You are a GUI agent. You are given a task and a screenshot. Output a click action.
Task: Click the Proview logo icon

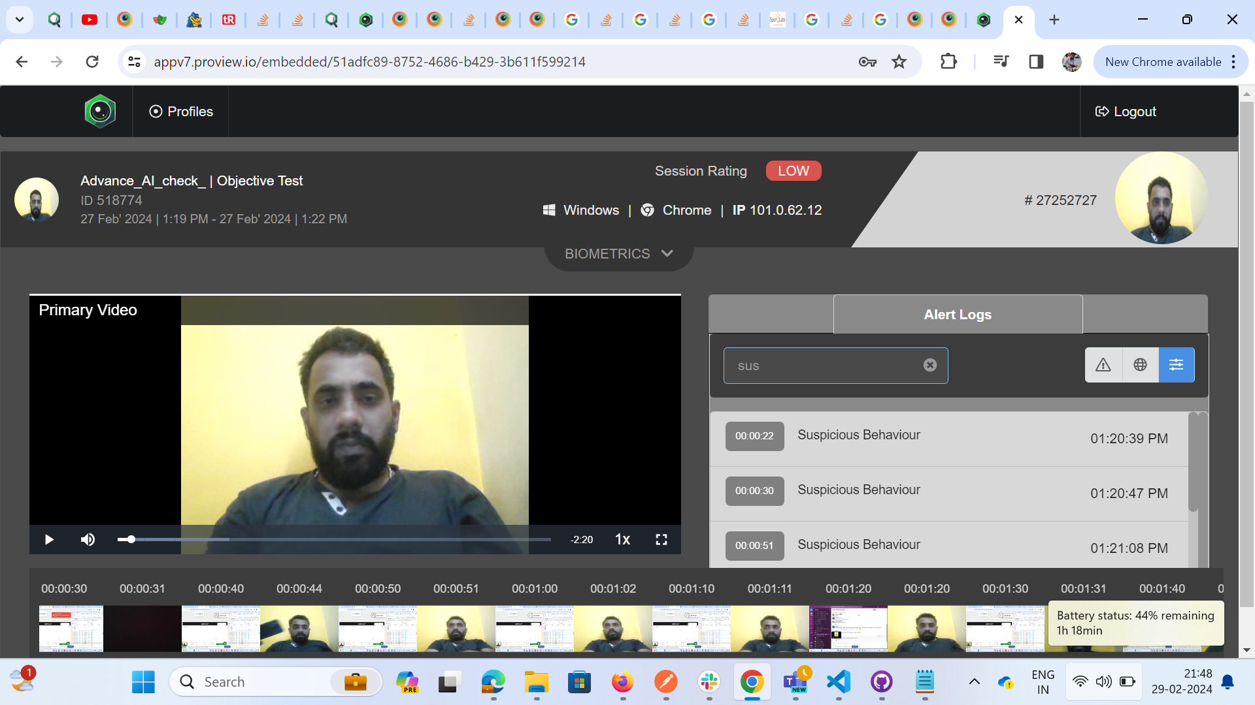(100, 112)
